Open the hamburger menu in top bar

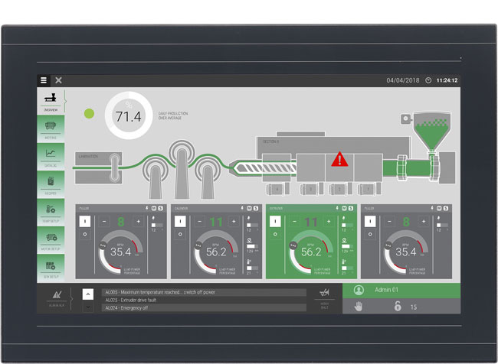(x=44, y=80)
